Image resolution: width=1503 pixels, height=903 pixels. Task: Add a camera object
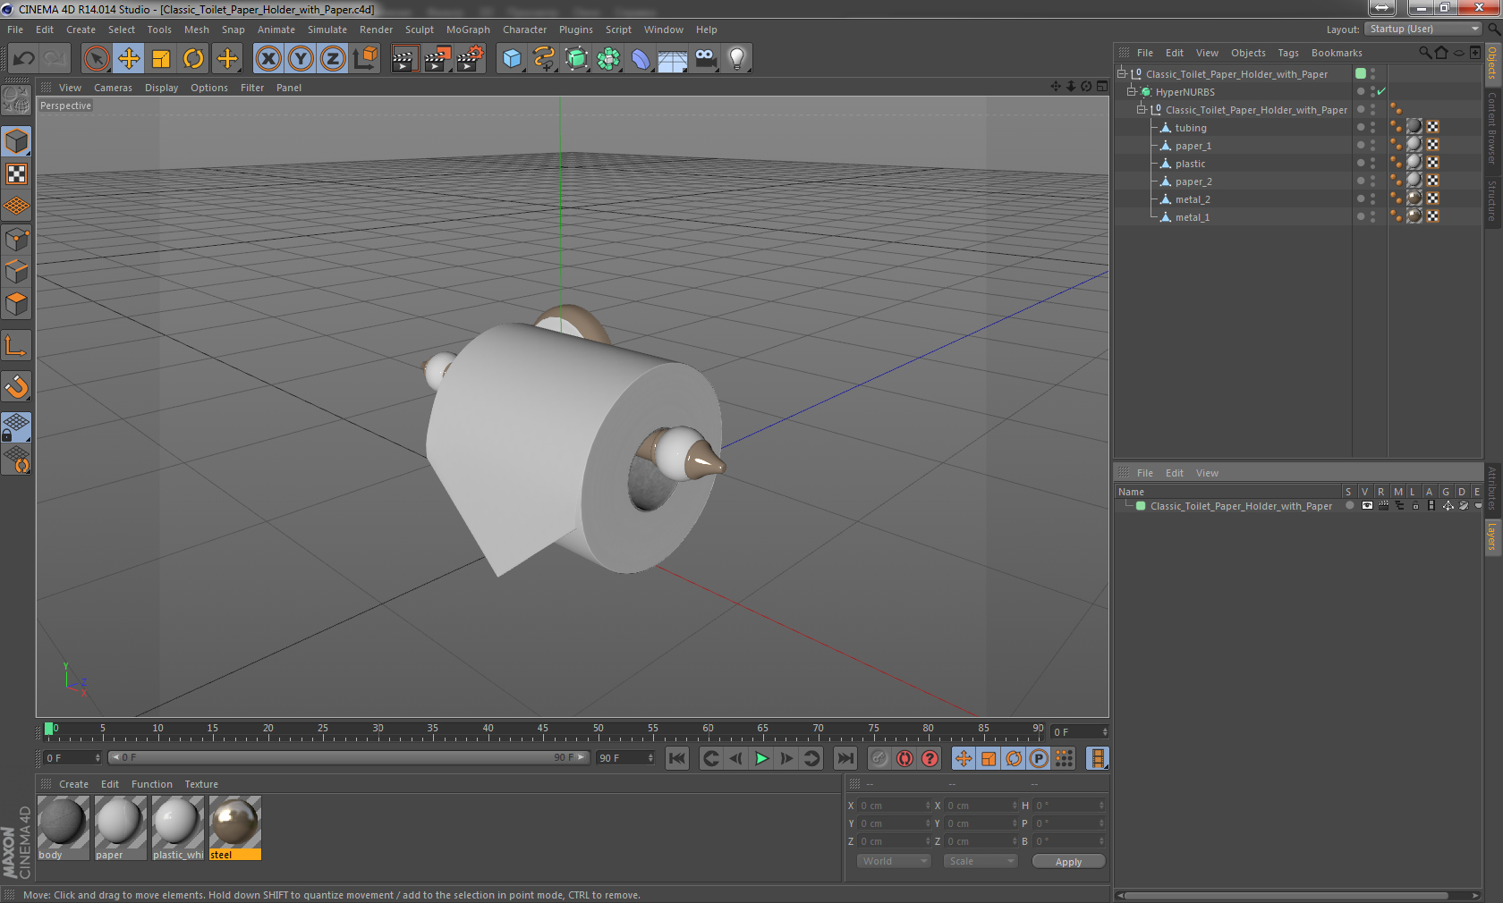click(x=706, y=59)
